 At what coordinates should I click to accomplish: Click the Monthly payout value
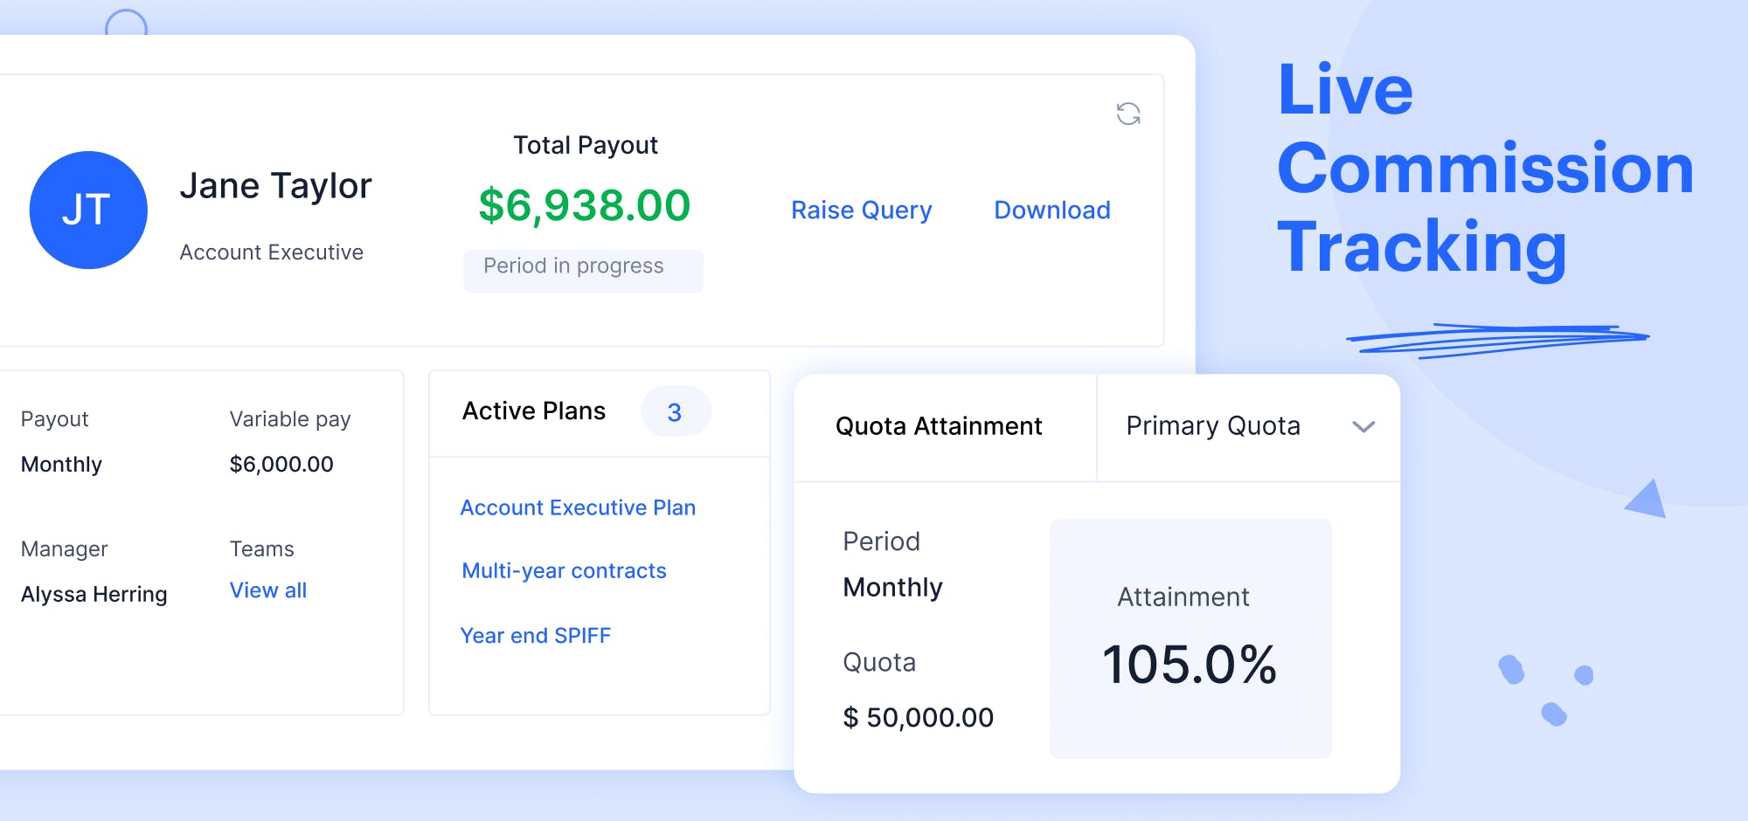pyautogui.click(x=61, y=464)
